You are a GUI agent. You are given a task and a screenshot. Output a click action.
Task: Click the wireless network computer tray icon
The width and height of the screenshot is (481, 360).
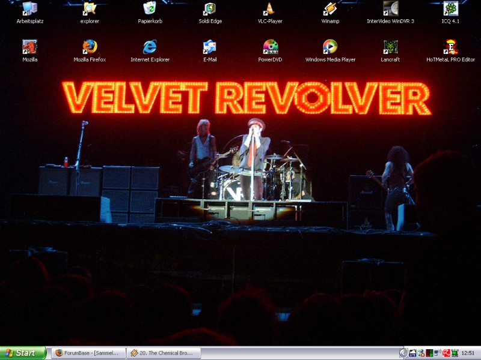[x=438, y=353]
